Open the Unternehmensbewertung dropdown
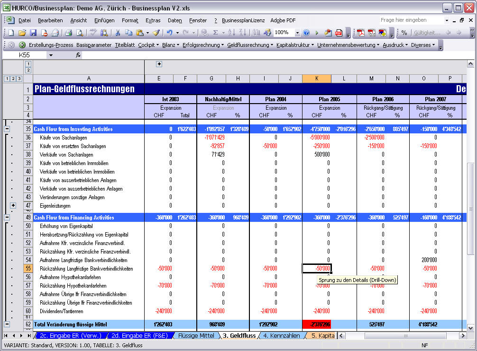Image resolution: width=477 pixels, height=351 pixels. click(x=349, y=45)
